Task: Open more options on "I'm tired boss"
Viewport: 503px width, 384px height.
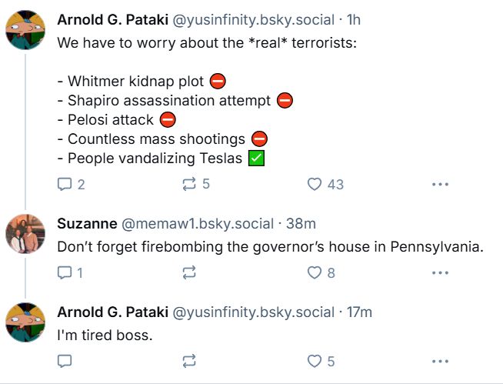Action: point(440,361)
